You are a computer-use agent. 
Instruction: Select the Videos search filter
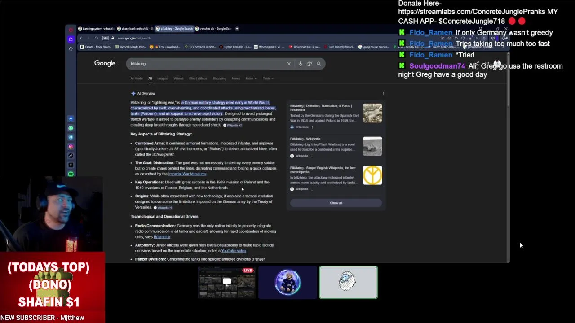coord(178,79)
